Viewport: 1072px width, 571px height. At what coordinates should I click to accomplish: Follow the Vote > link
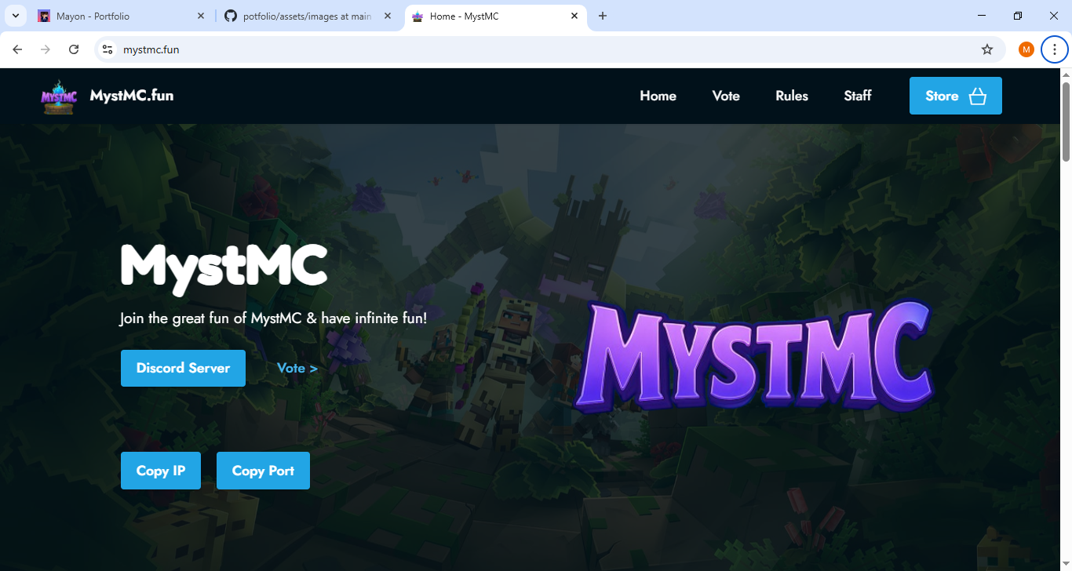pyautogui.click(x=297, y=368)
